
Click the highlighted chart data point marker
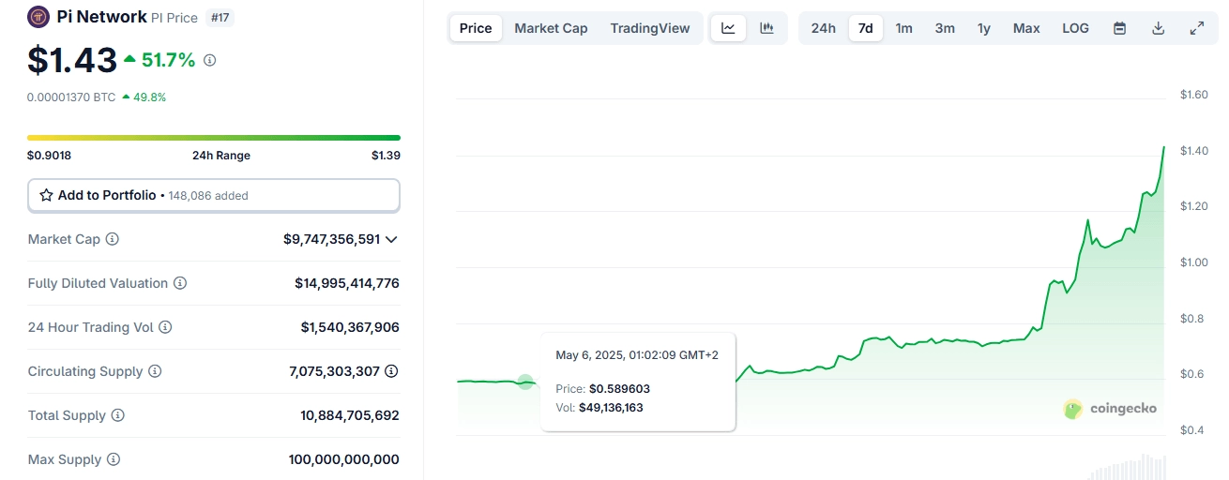(525, 382)
